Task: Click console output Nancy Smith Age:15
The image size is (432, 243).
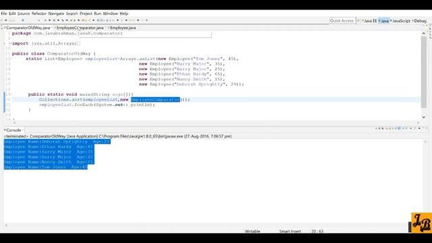Action: pyautogui.click(x=49, y=162)
